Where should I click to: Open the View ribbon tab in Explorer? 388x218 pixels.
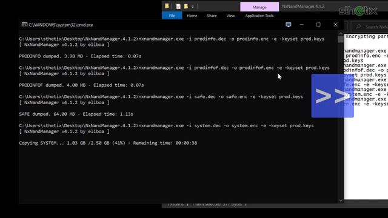(230, 16)
